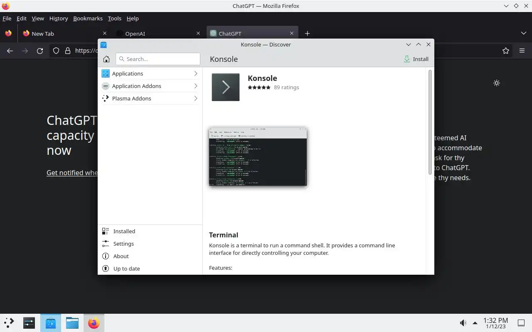Click the Installed list icon
The image size is (532, 332).
click(106, 231)
